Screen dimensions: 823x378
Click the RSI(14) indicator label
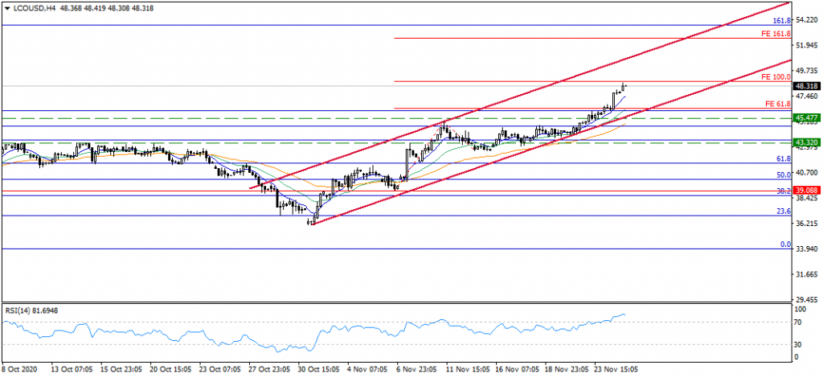(31, 310)
